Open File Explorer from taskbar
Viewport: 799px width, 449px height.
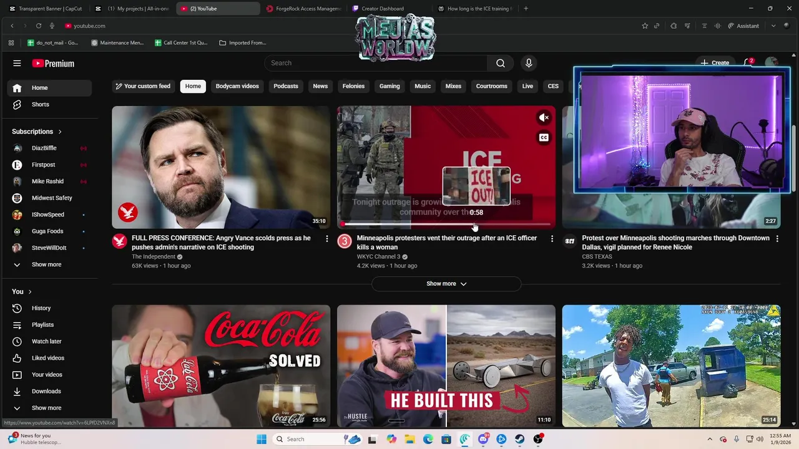(x=410, y=439)
